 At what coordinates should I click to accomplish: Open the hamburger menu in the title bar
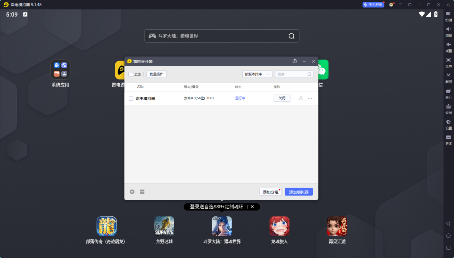[x=401, y=5]
